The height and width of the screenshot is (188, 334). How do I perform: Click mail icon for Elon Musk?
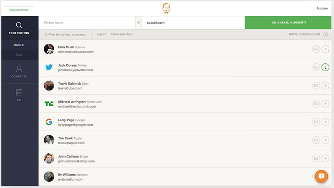click(x=316, y=49)
